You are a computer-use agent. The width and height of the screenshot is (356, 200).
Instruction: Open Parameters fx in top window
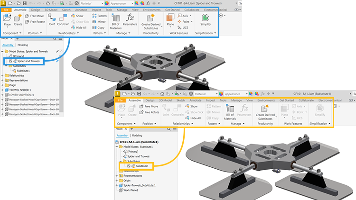tap(130, 20)
